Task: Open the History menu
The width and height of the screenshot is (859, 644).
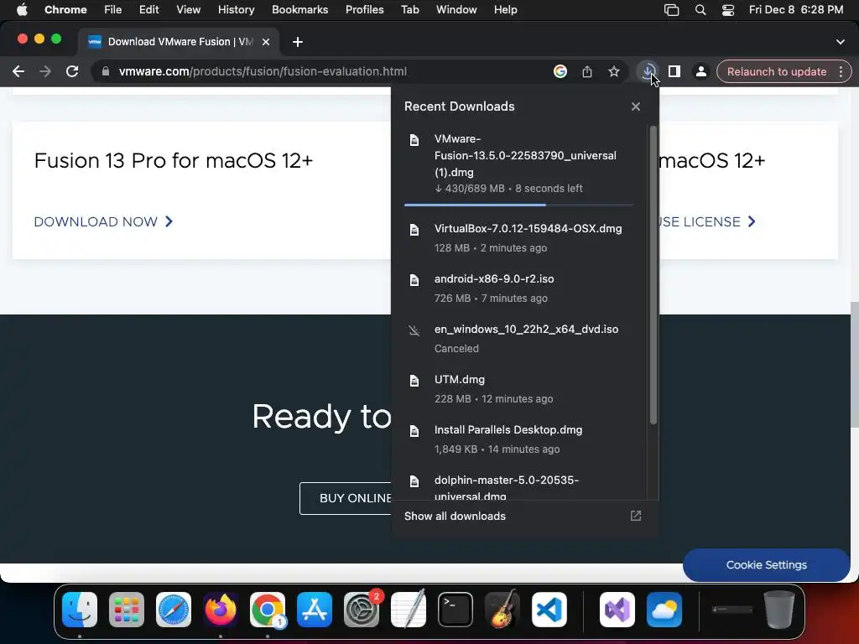Action: point(236,9)
